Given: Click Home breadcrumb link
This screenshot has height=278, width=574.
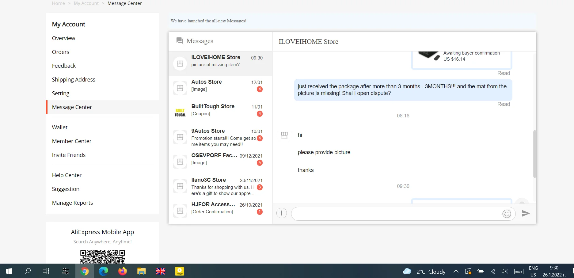Looking at the screenshot, I should (59, 3).
